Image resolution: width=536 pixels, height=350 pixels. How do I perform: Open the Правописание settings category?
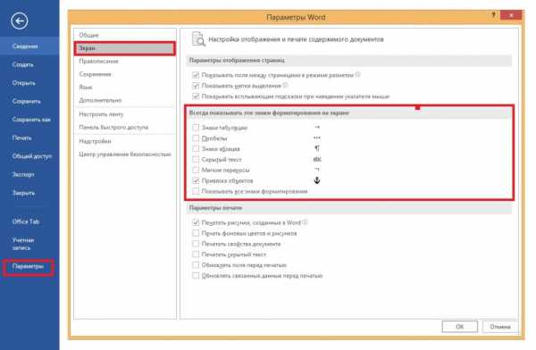click(x=98, y=62)
